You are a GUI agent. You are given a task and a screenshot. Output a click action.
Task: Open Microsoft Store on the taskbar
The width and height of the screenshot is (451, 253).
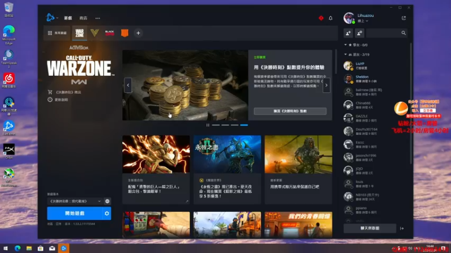tap(41, 248)
